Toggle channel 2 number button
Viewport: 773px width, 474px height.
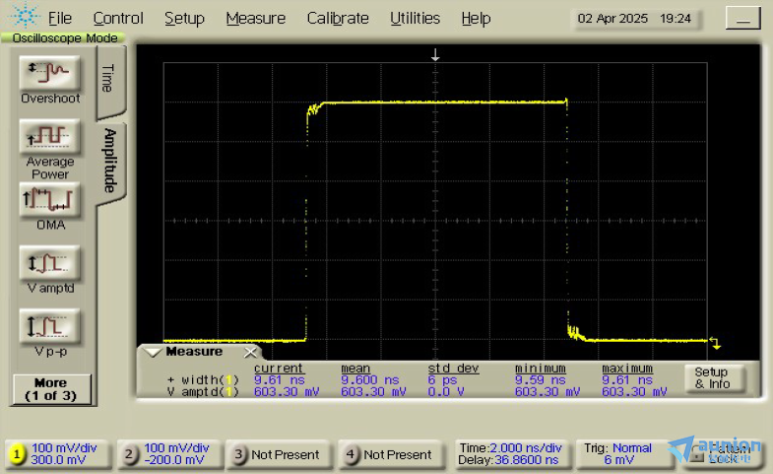(130, 454)
